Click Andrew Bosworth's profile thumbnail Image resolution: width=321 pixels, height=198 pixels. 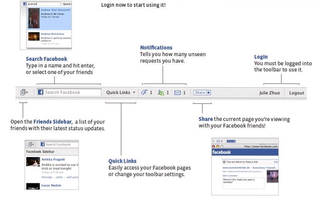click(x=34, y=18)
